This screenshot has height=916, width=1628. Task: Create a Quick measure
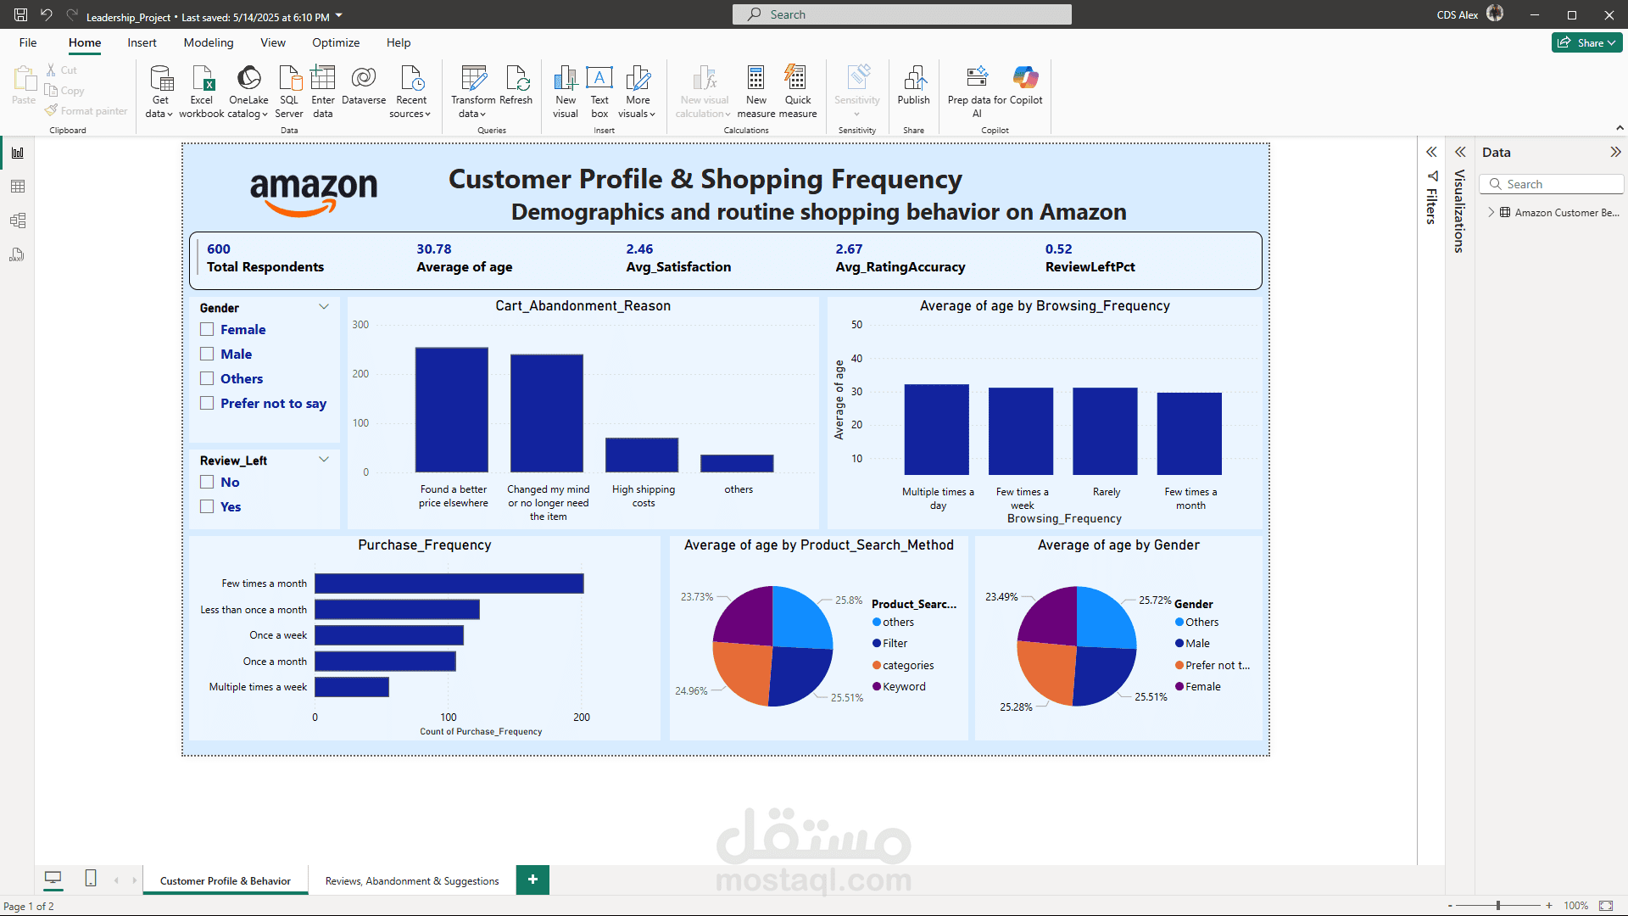[x=798, y=92]
